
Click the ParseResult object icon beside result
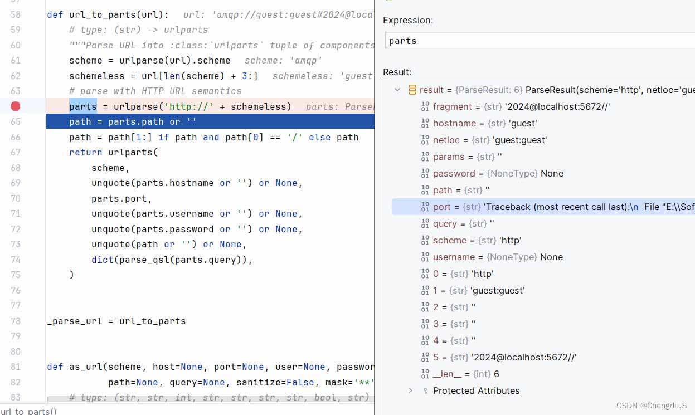(x=412, y=90)
